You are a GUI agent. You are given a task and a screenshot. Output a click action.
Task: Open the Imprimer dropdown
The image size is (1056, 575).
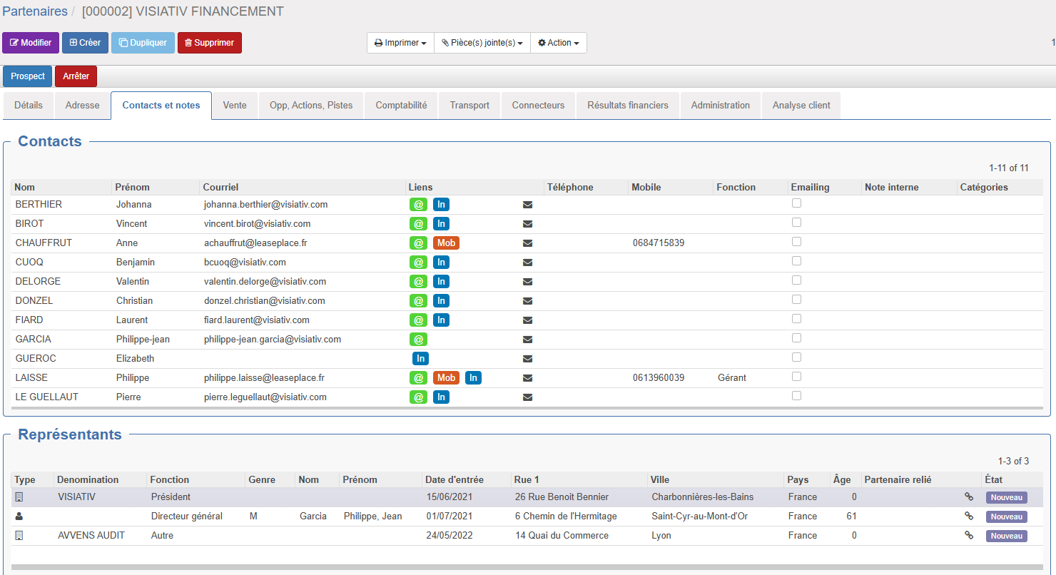click(x=400, y=43)
